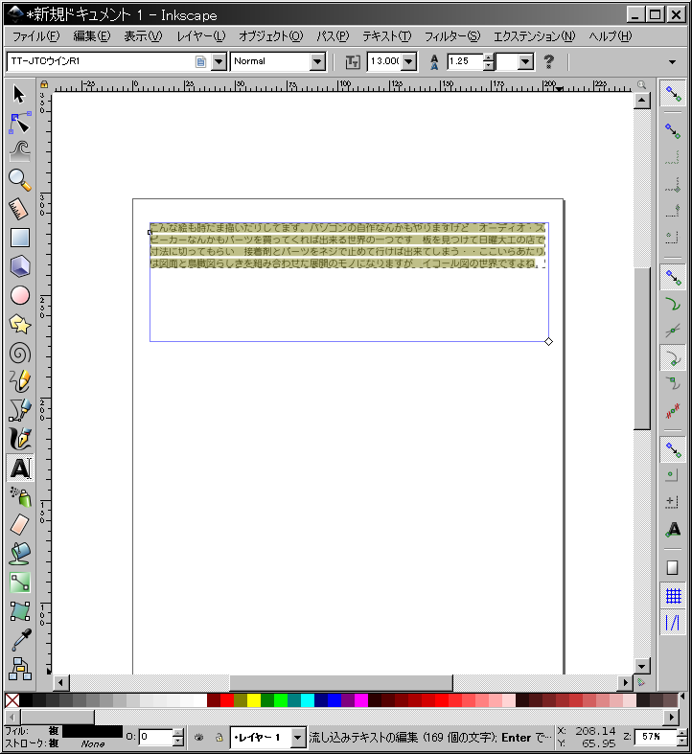Select the Zoom magnifier tool
The width and height of the screenshot is (692, 754).
click(19, 180)
